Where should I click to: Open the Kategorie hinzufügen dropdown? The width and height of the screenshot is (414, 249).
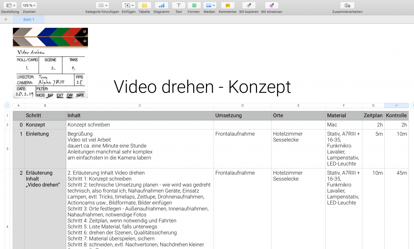[102, 6]
